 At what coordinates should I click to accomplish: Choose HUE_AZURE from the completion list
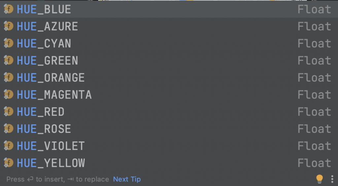48,26
